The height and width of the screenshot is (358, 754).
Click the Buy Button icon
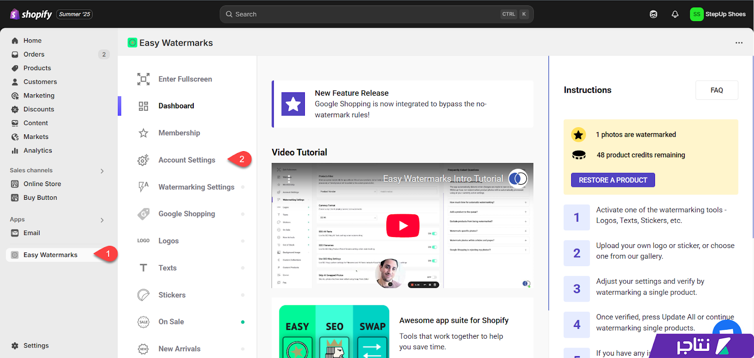click(x=15, y=197)
